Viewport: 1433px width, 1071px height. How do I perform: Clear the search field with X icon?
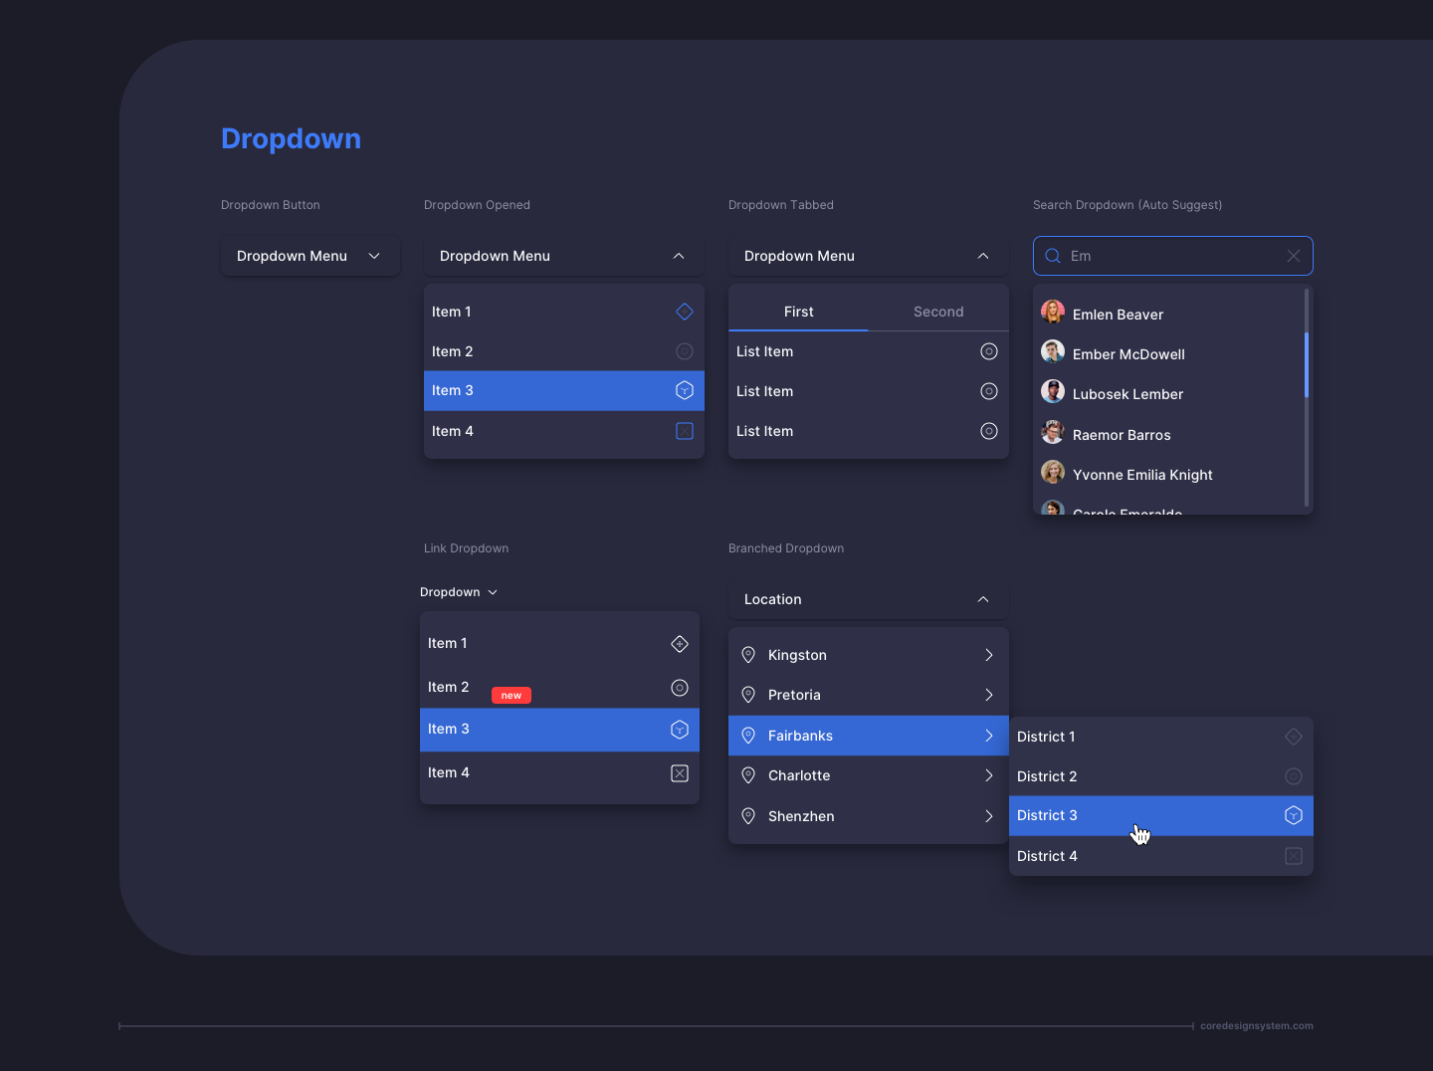1294,256
